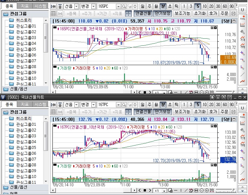This screenshot has height=195, width=248.
Task: Select the 일 daily period in the upper chart
Action: click(x=143, y=6)
